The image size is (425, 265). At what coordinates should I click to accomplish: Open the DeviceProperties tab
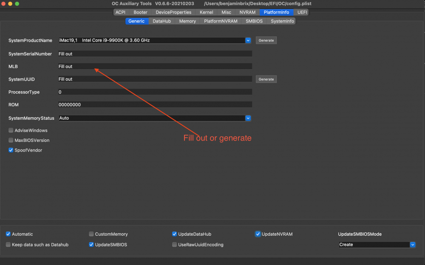[x=173, y=12]
